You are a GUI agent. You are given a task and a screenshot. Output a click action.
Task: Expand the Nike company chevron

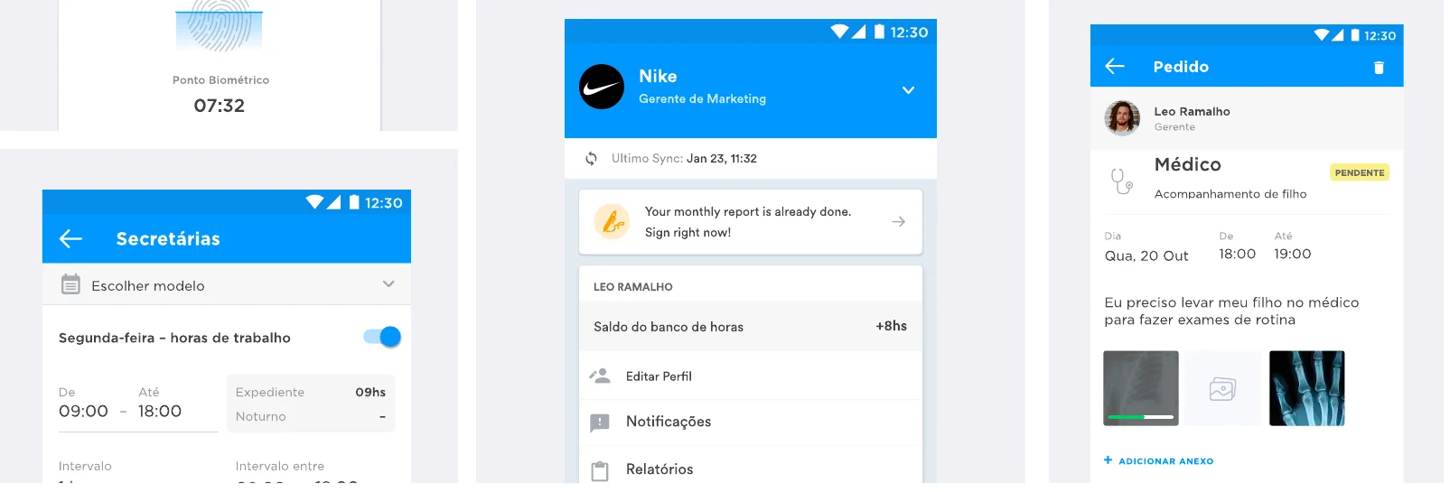[x=908, y=90]
